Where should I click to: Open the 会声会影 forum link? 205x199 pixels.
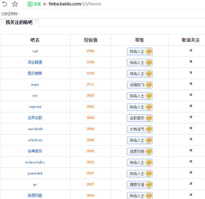[35, 118]
